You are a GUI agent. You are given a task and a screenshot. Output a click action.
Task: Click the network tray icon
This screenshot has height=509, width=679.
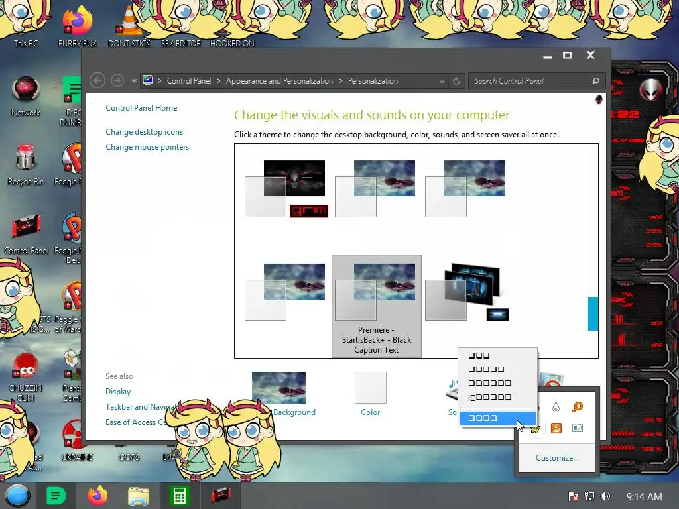click(589, 496)
